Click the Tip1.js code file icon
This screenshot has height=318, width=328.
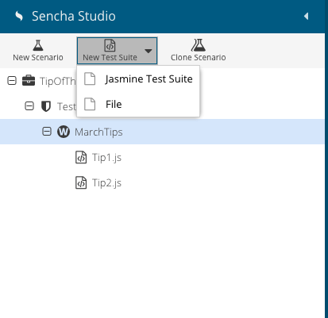tap(81, 157)
